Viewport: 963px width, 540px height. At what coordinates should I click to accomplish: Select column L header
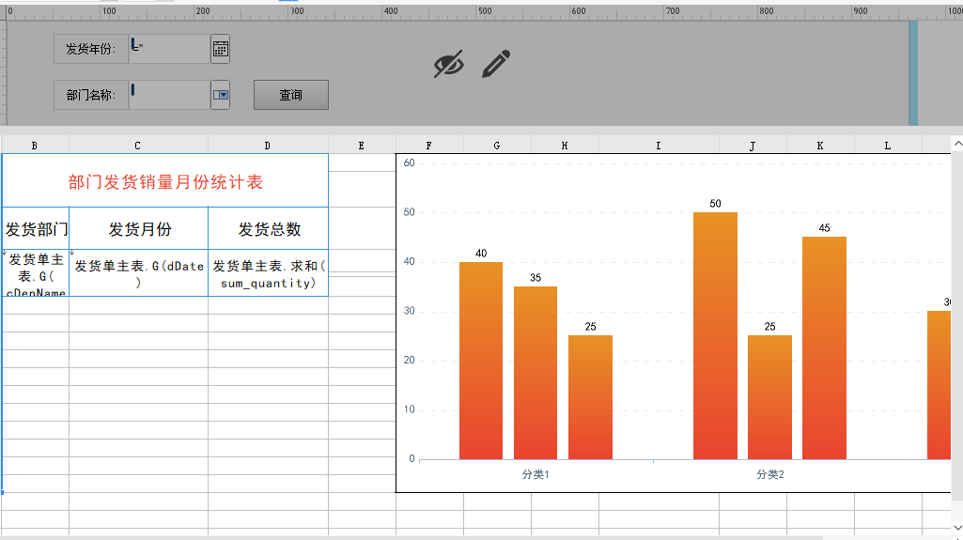pyautogui.click(x=888, y=146)
